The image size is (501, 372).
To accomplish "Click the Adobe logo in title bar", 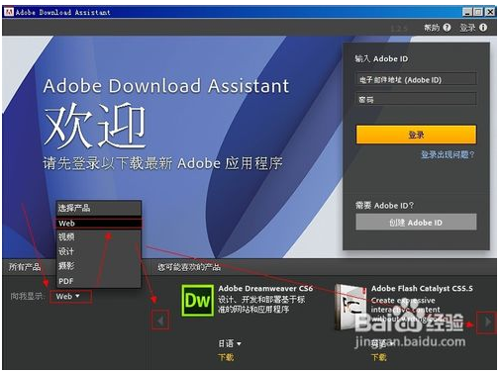I will click(9, 12).
